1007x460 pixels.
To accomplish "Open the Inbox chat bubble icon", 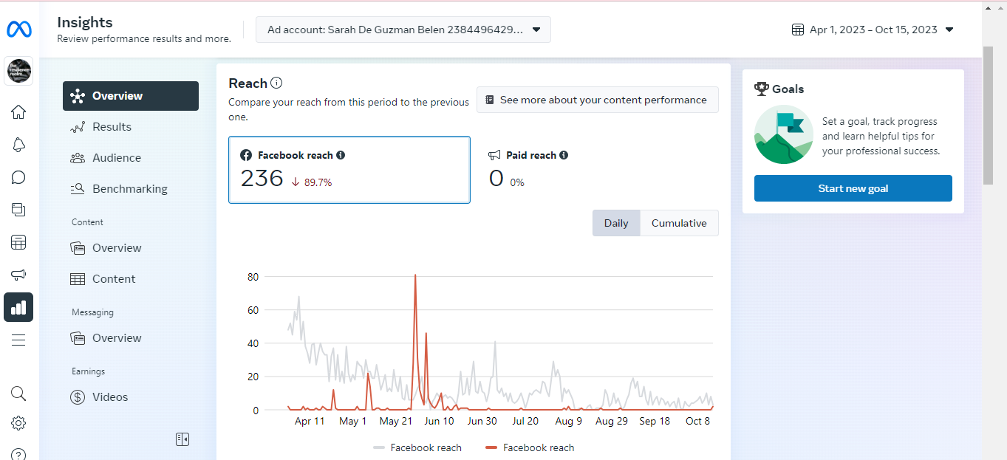I will 18,177.
